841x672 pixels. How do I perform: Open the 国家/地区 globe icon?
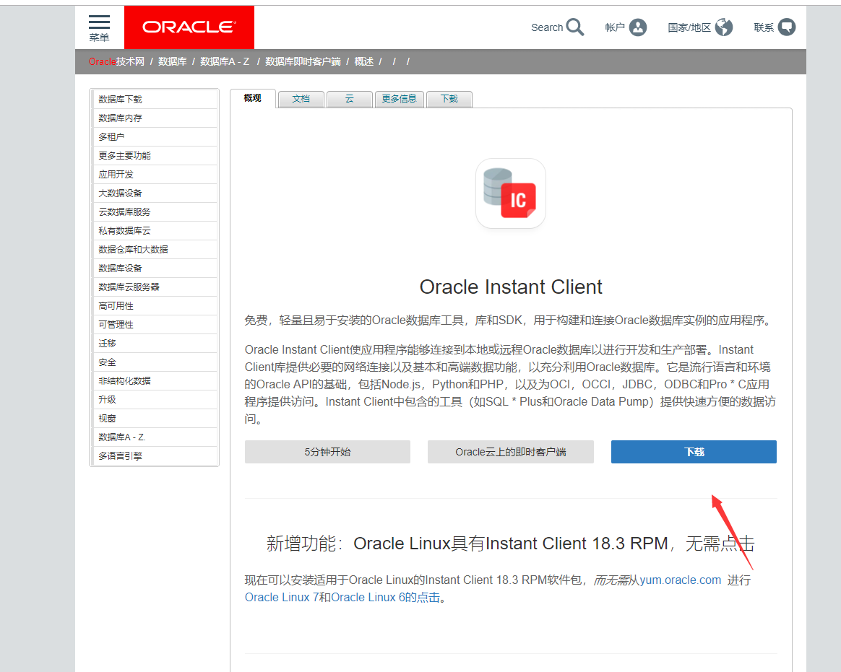click(723, 27)
